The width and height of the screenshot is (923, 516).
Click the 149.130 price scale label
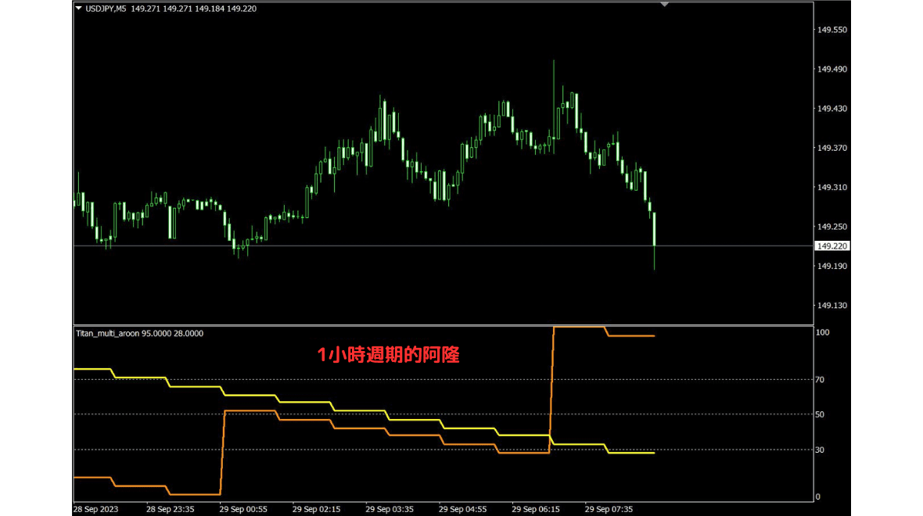tap(832, 306)
